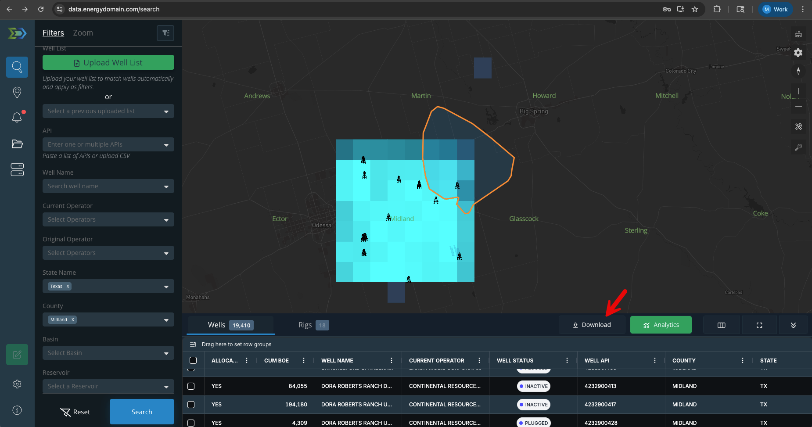Zoom in using the map plus icon

click(x=798, y=91)
